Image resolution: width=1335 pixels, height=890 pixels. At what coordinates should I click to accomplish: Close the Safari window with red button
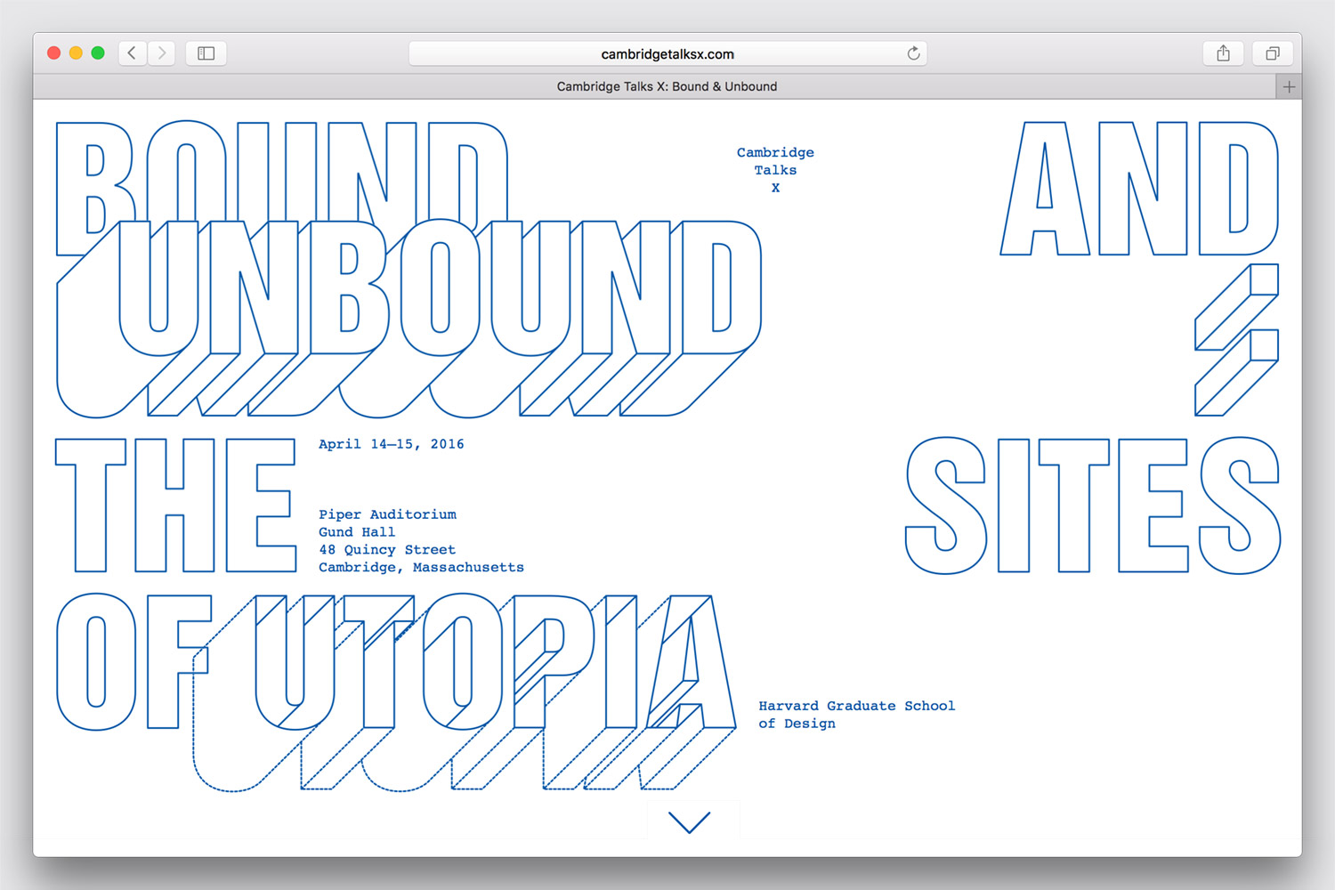(x=53, y=53)
